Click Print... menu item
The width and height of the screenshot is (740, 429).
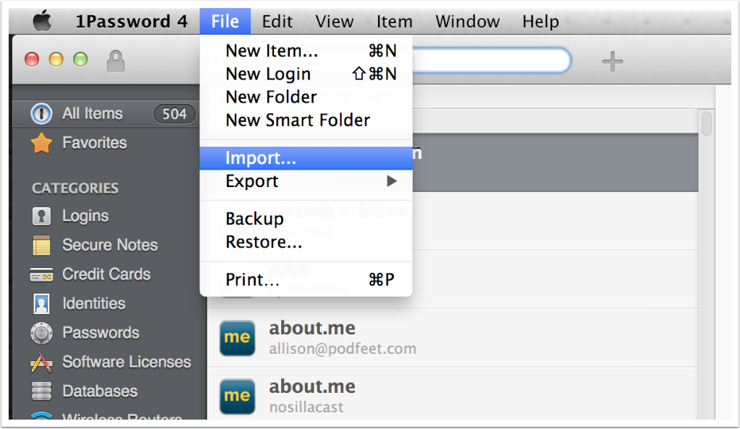click(252, 280)
